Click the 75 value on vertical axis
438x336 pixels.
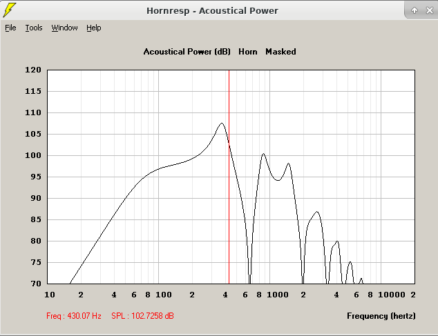point(36,262)
